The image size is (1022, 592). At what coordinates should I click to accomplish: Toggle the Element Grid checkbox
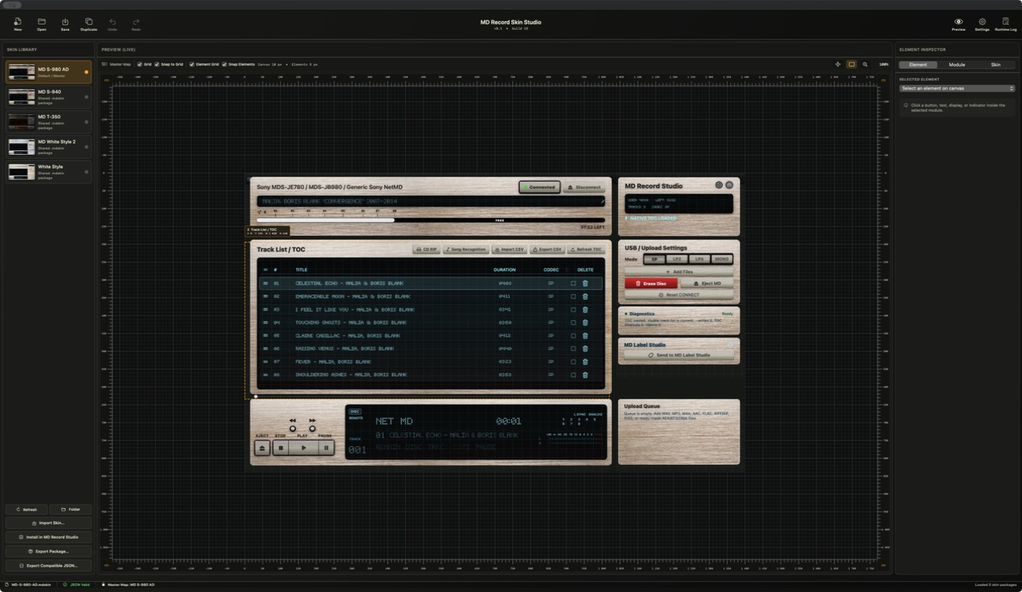[x=192, y=65]
